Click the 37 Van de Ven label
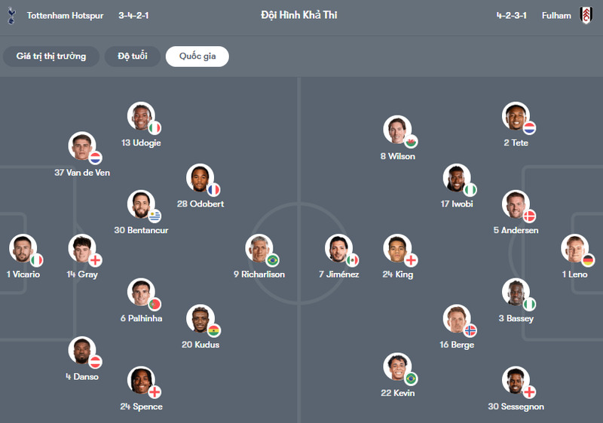This screenshot has height=423, width=603. pos(82,173)
